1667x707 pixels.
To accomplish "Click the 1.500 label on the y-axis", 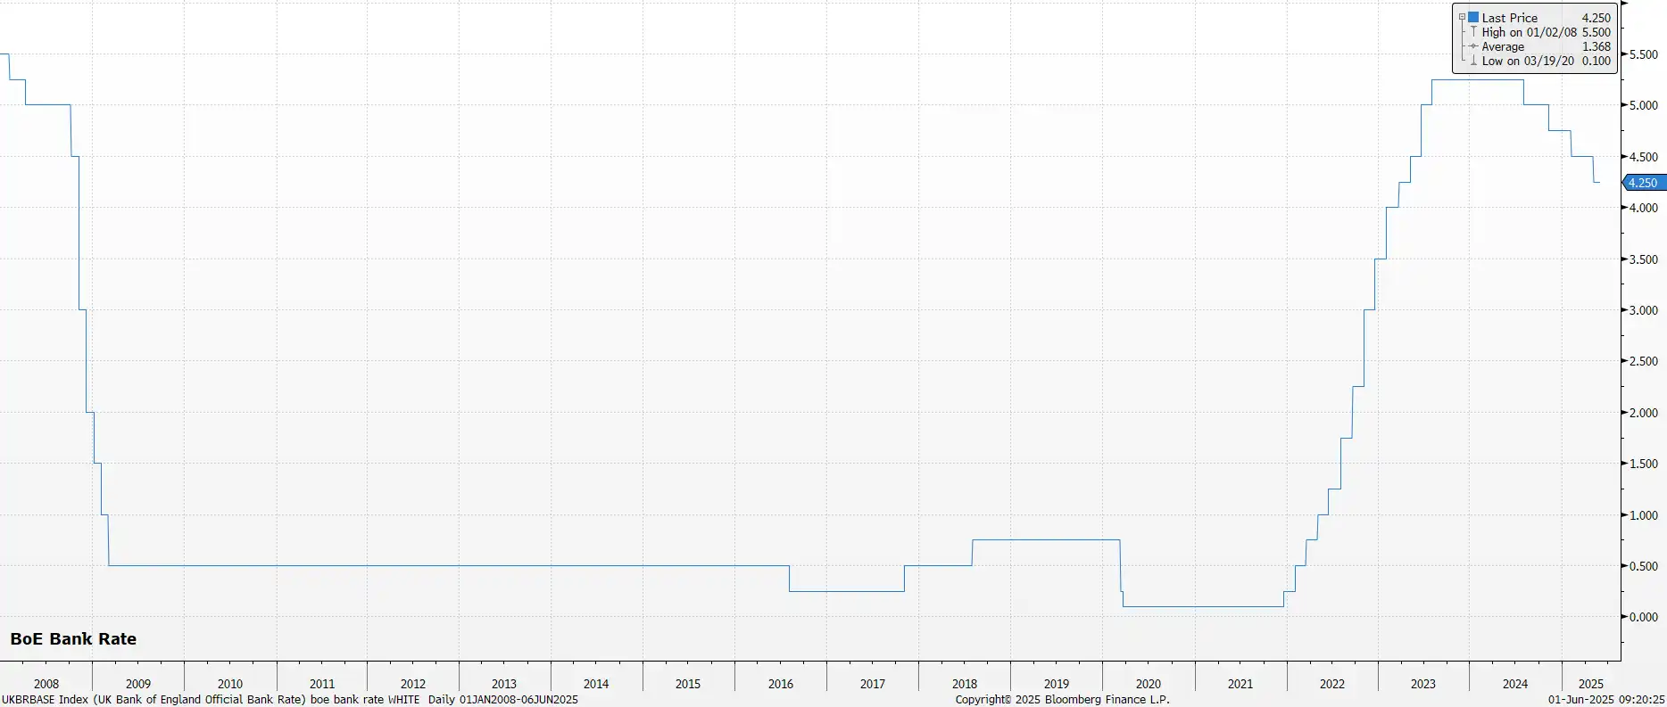I will click(1644, 464).
